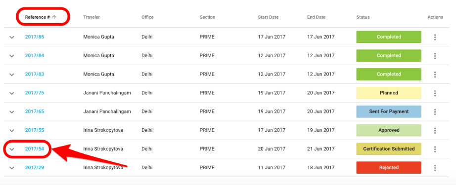Click the red Rejected status badge
Image resolution: width=456 pixels, height=185 pixels.
[389, 168]
